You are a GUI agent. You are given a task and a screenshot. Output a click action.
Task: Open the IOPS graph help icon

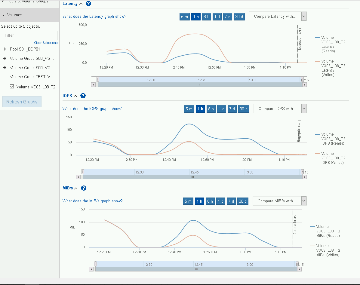pos(83,96)
